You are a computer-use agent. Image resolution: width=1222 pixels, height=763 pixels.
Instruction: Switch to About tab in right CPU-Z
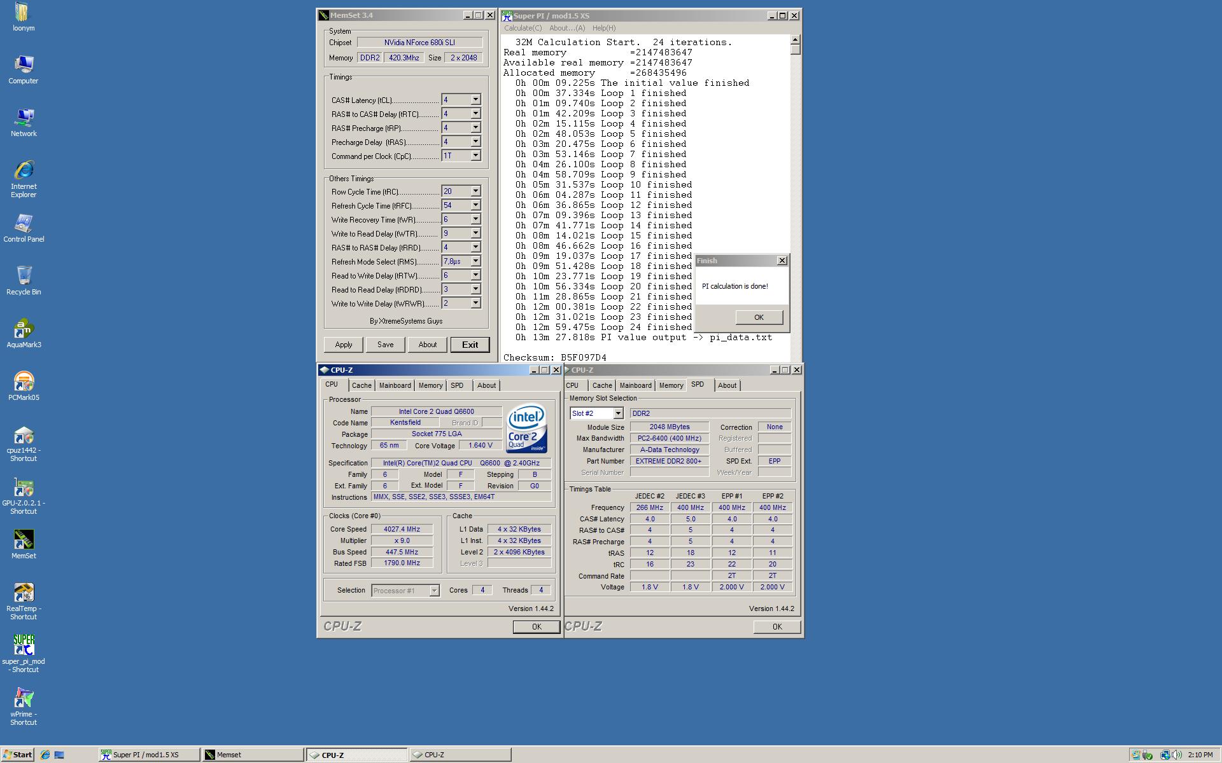click(x=727, y=385)
